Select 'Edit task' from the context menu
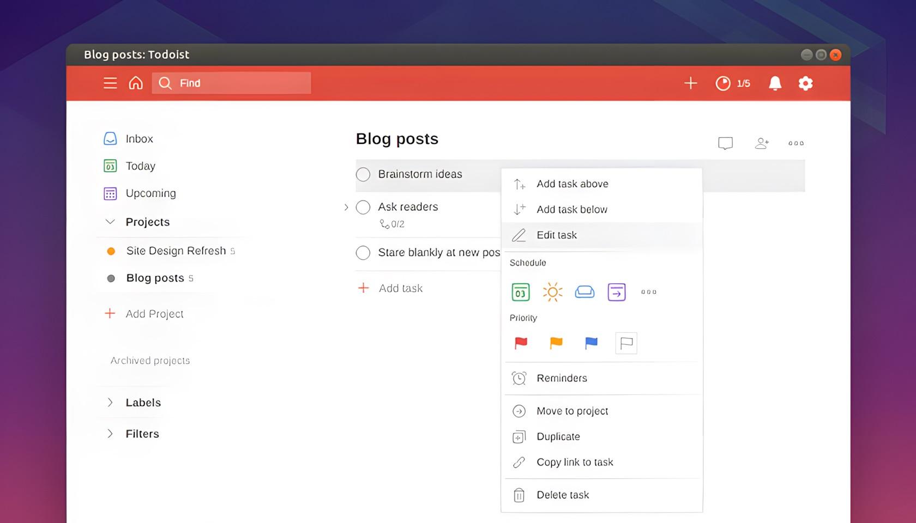Image resolution: width=916 pixels, height=523 pixels. coord(557,235)
